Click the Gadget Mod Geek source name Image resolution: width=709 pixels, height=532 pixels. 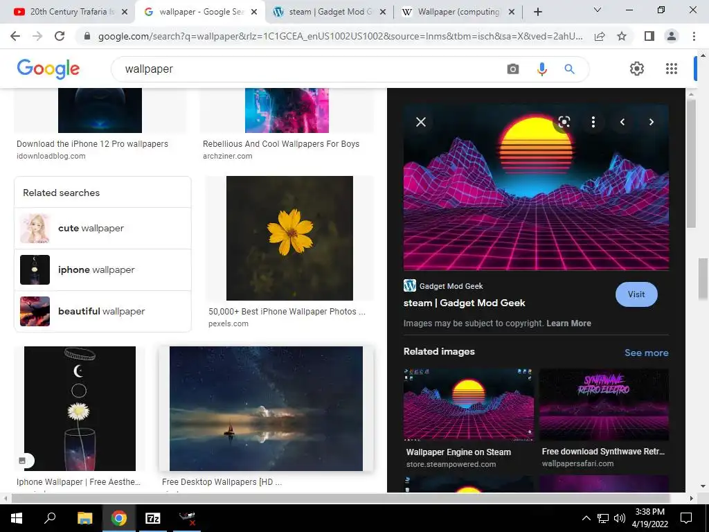coord(451,286)
